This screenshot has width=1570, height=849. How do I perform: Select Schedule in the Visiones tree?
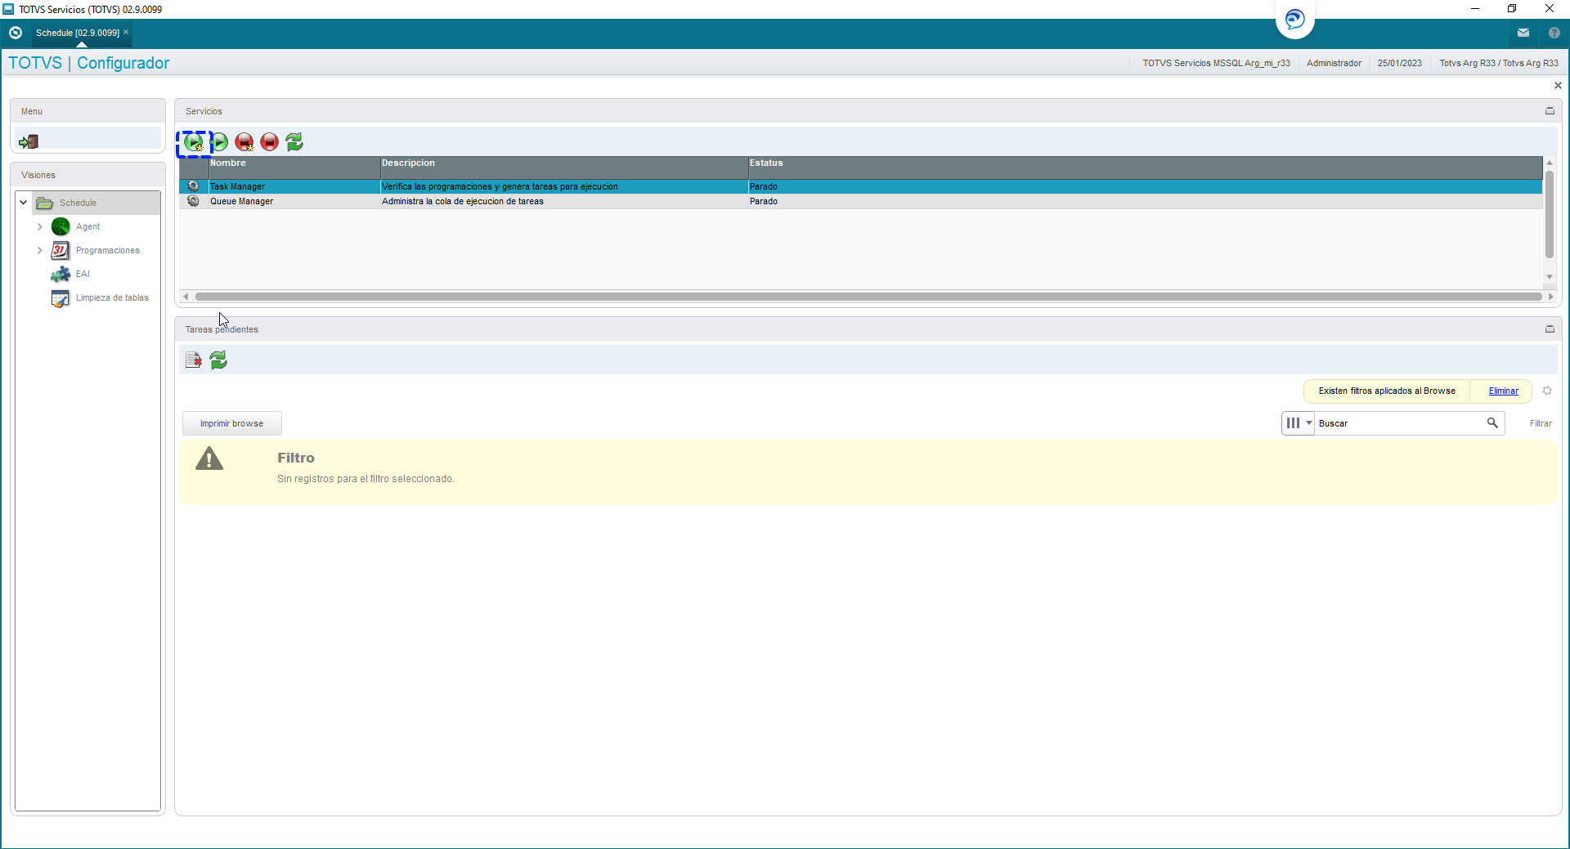click(78, 203)
